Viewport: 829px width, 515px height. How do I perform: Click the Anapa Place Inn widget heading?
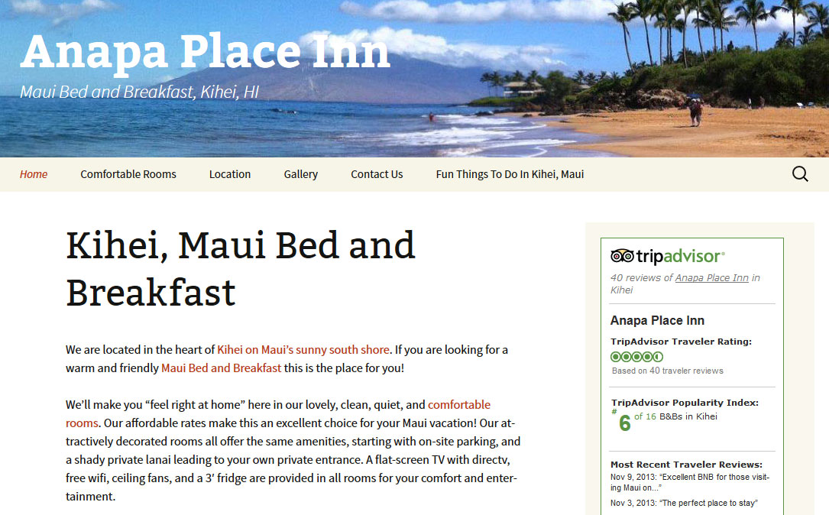[x=657, y=320]
